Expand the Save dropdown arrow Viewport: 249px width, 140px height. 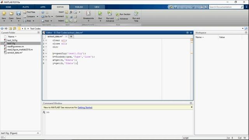(19, 21)
